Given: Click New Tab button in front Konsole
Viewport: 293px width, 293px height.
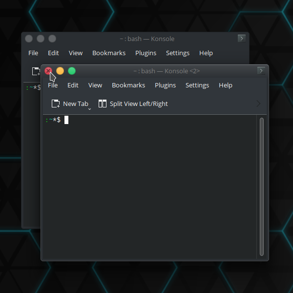Looking at the screenshot, I should tap(70, 104).
